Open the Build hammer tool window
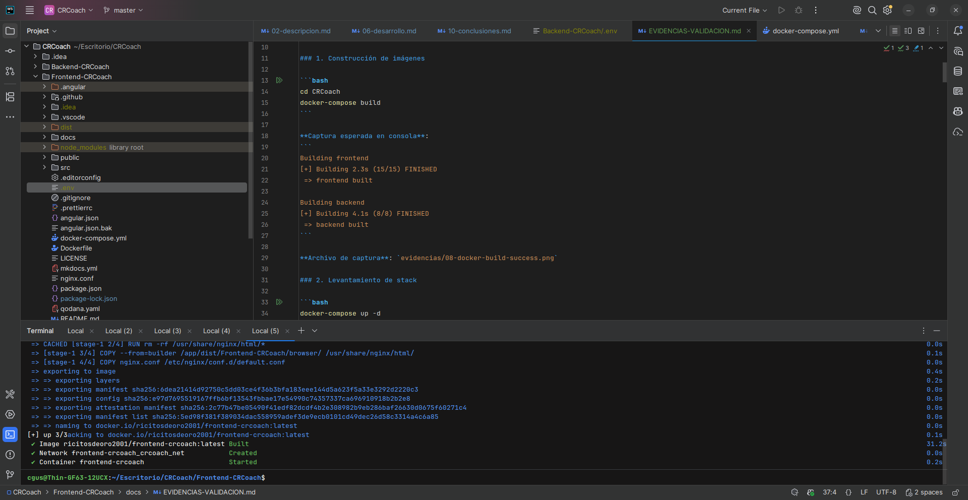968x500 pixels. tap(10, 394)
